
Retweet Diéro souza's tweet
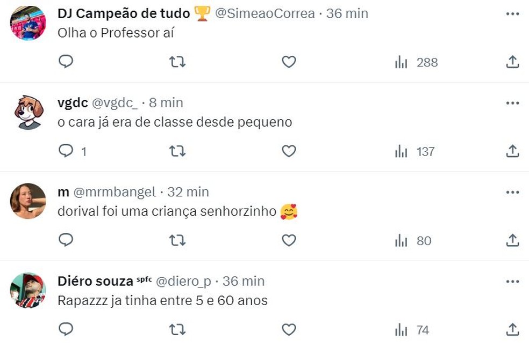(x=177, y=329)
